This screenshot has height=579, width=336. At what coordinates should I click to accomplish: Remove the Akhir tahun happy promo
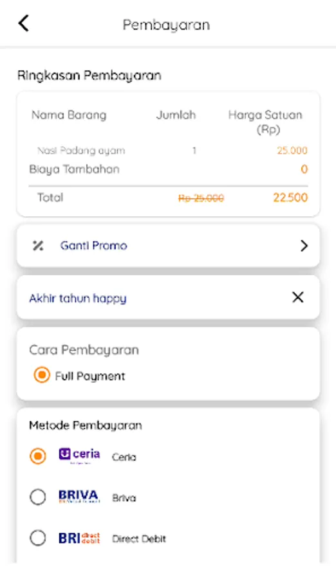click(298, 297)
